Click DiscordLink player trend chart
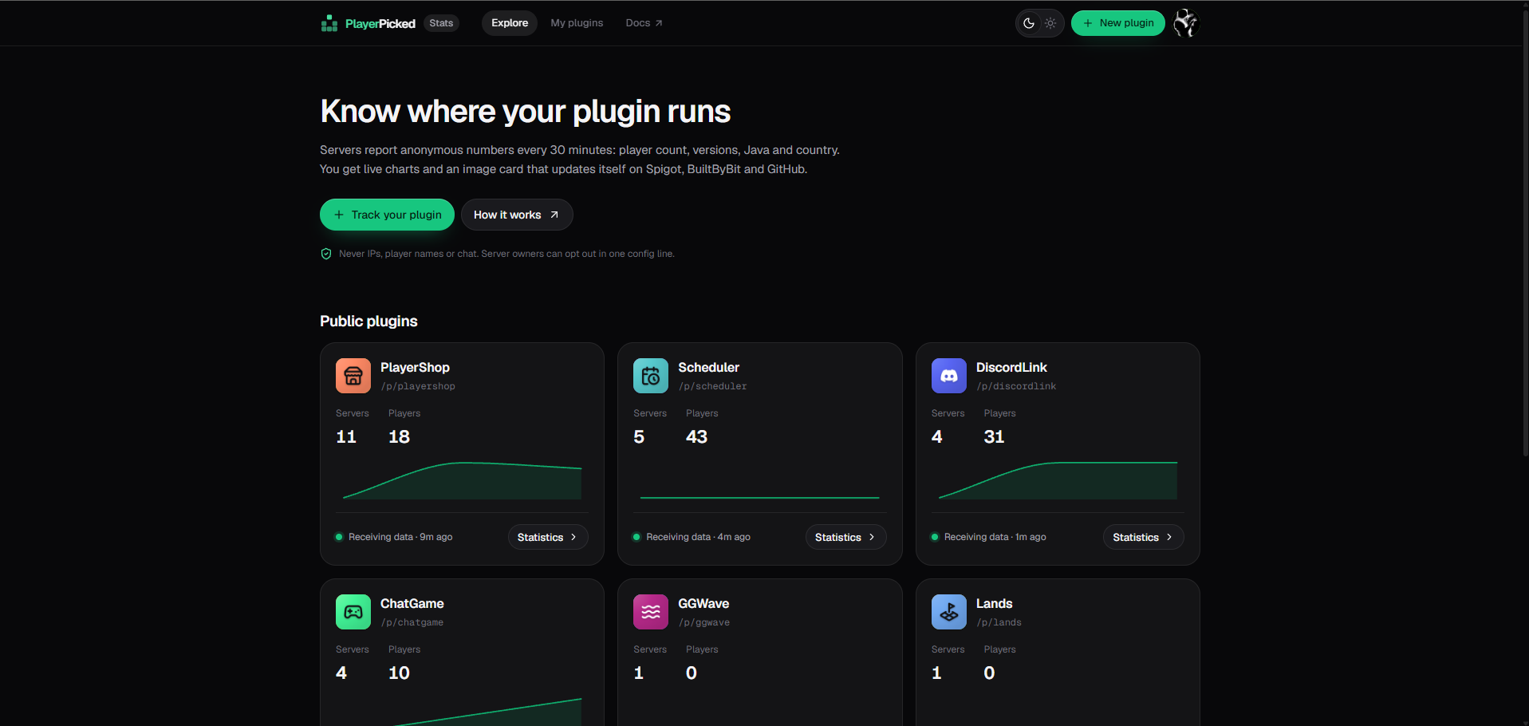Screen dimensions: 1529x726 pos(1058,480)
